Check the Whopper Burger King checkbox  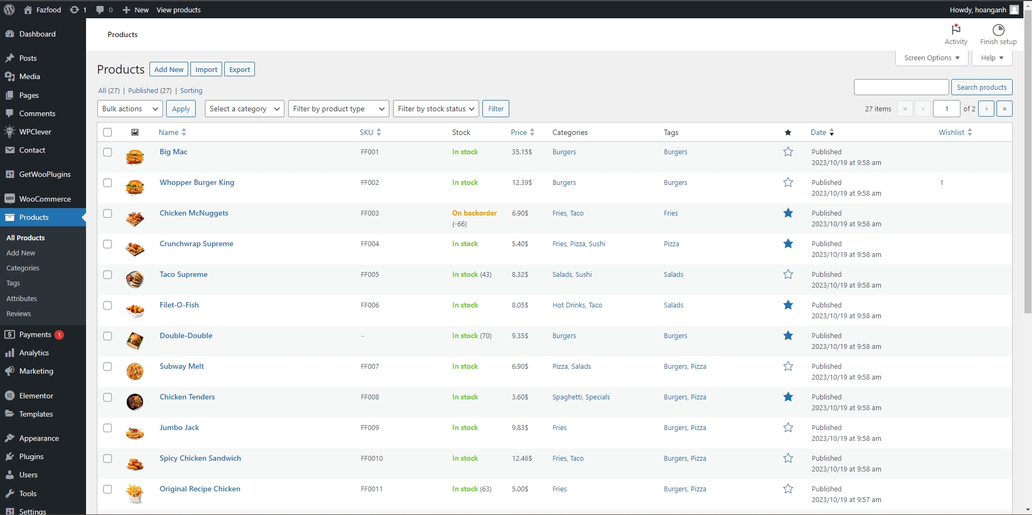click(x=108, y=183)
